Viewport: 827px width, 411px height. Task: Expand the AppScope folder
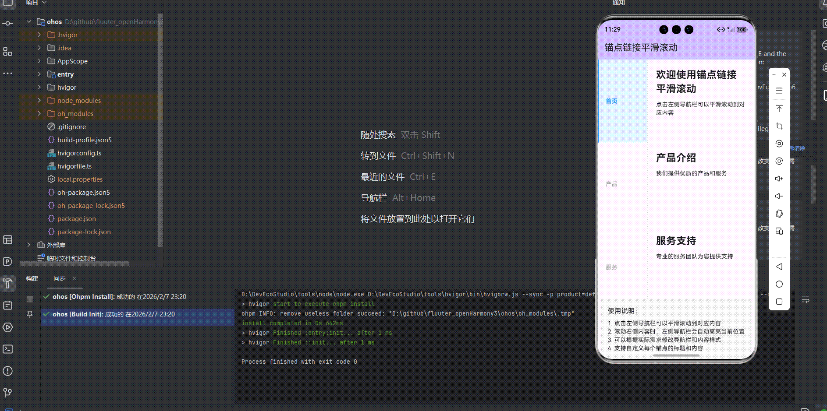[39, 61]
